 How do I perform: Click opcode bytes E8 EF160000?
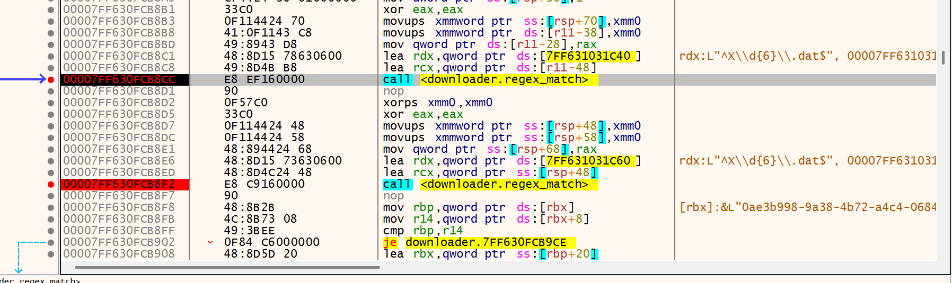[x=265, y=79]
